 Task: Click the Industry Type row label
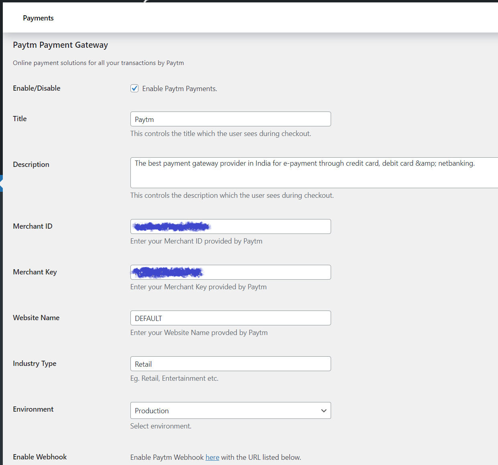click(x=35, y=363)
